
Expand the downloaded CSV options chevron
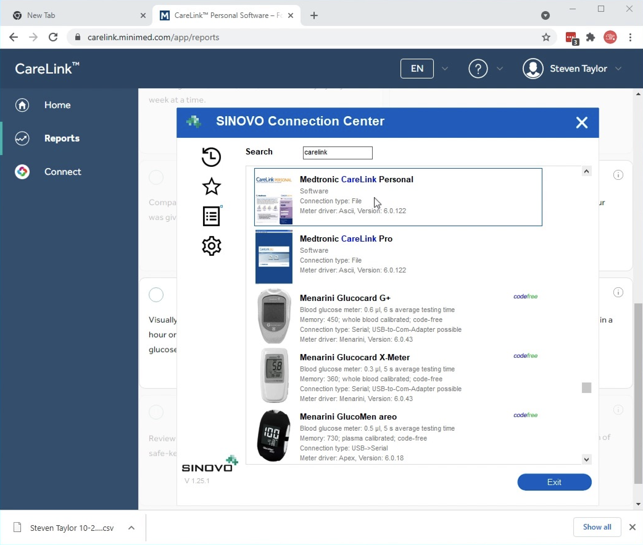tap(131, 528)
